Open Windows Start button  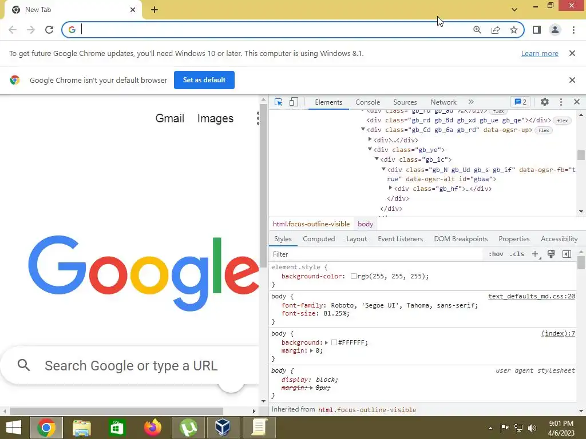point(14,428)
